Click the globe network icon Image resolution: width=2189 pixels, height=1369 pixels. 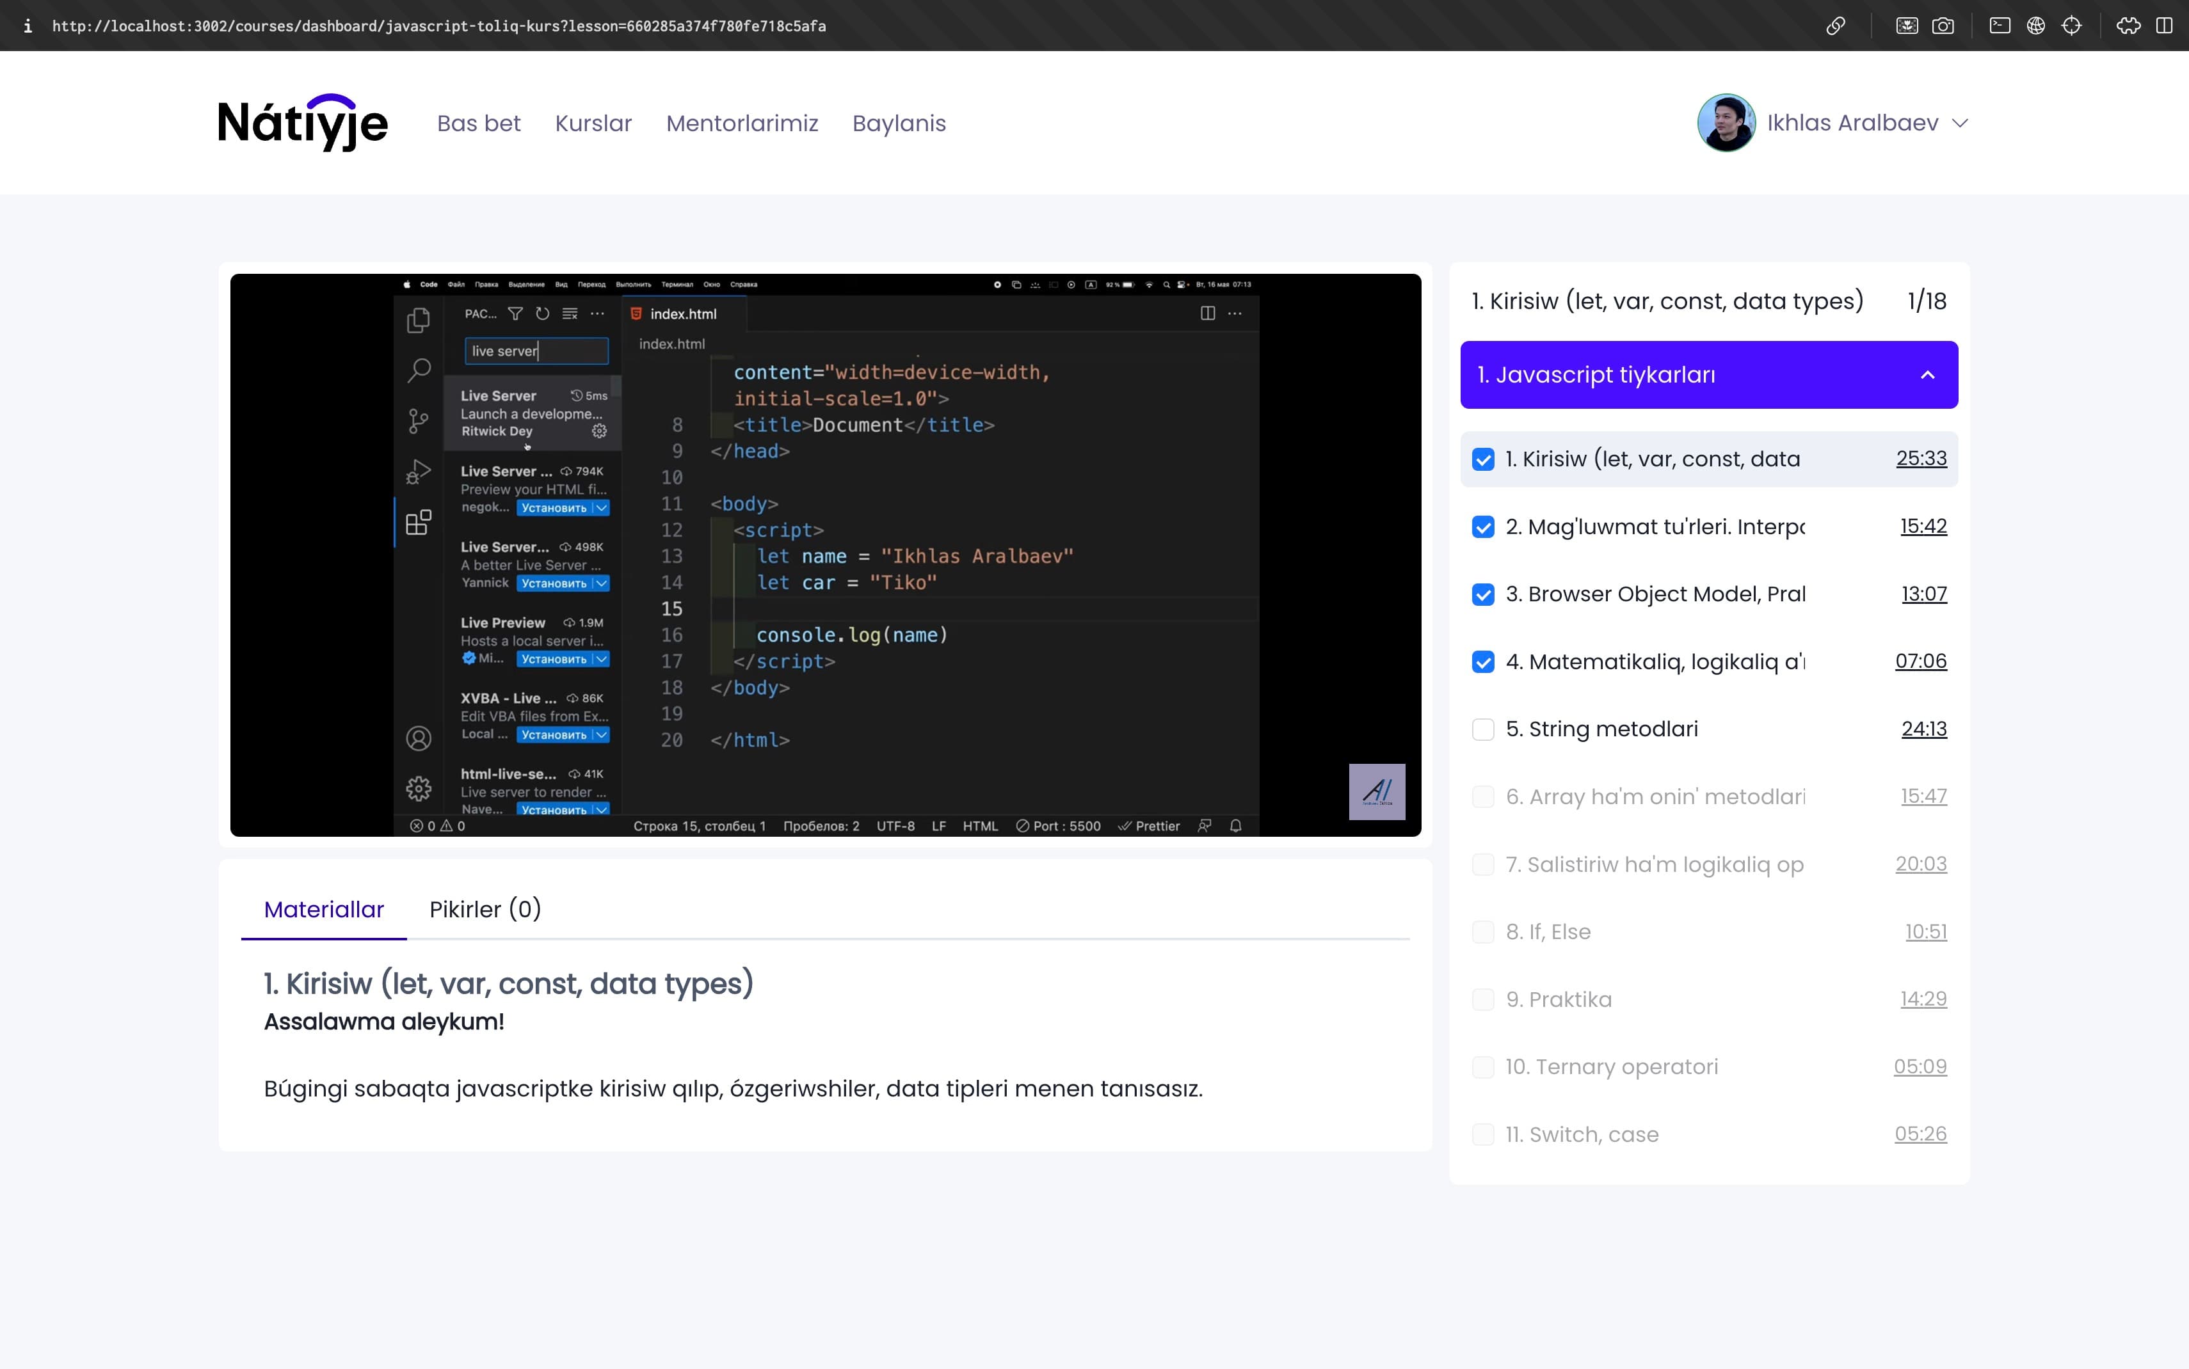[x=2035, y=26]
